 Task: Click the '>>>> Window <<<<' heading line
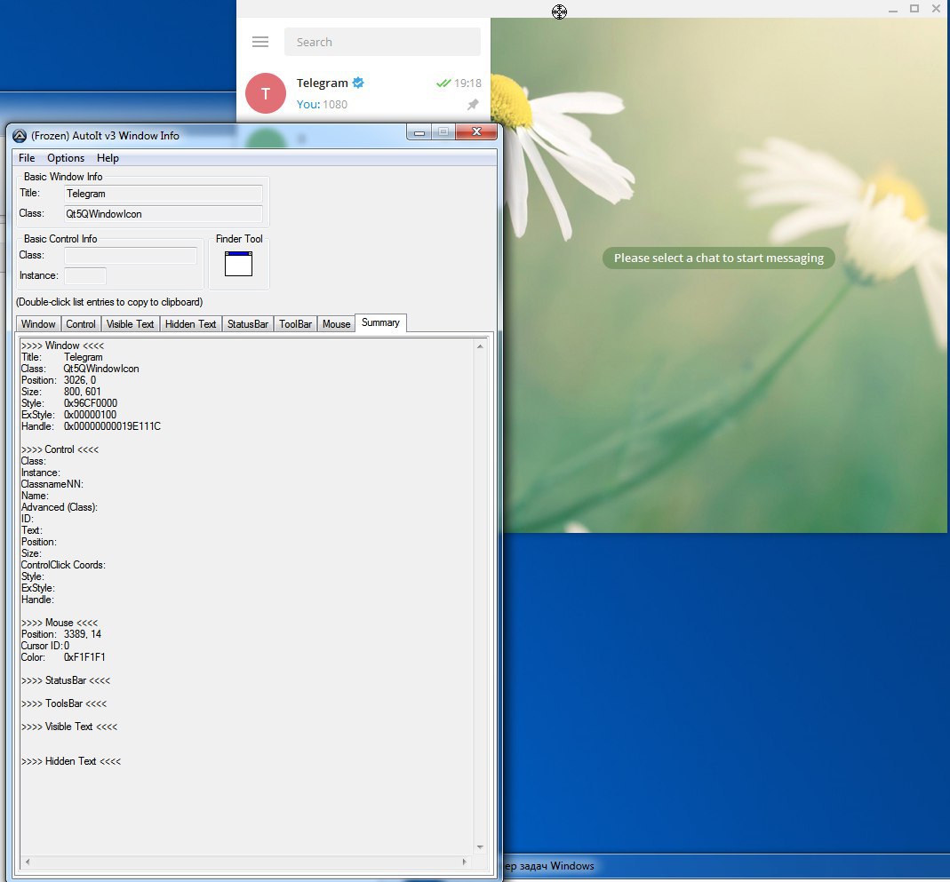pos(62,346)
